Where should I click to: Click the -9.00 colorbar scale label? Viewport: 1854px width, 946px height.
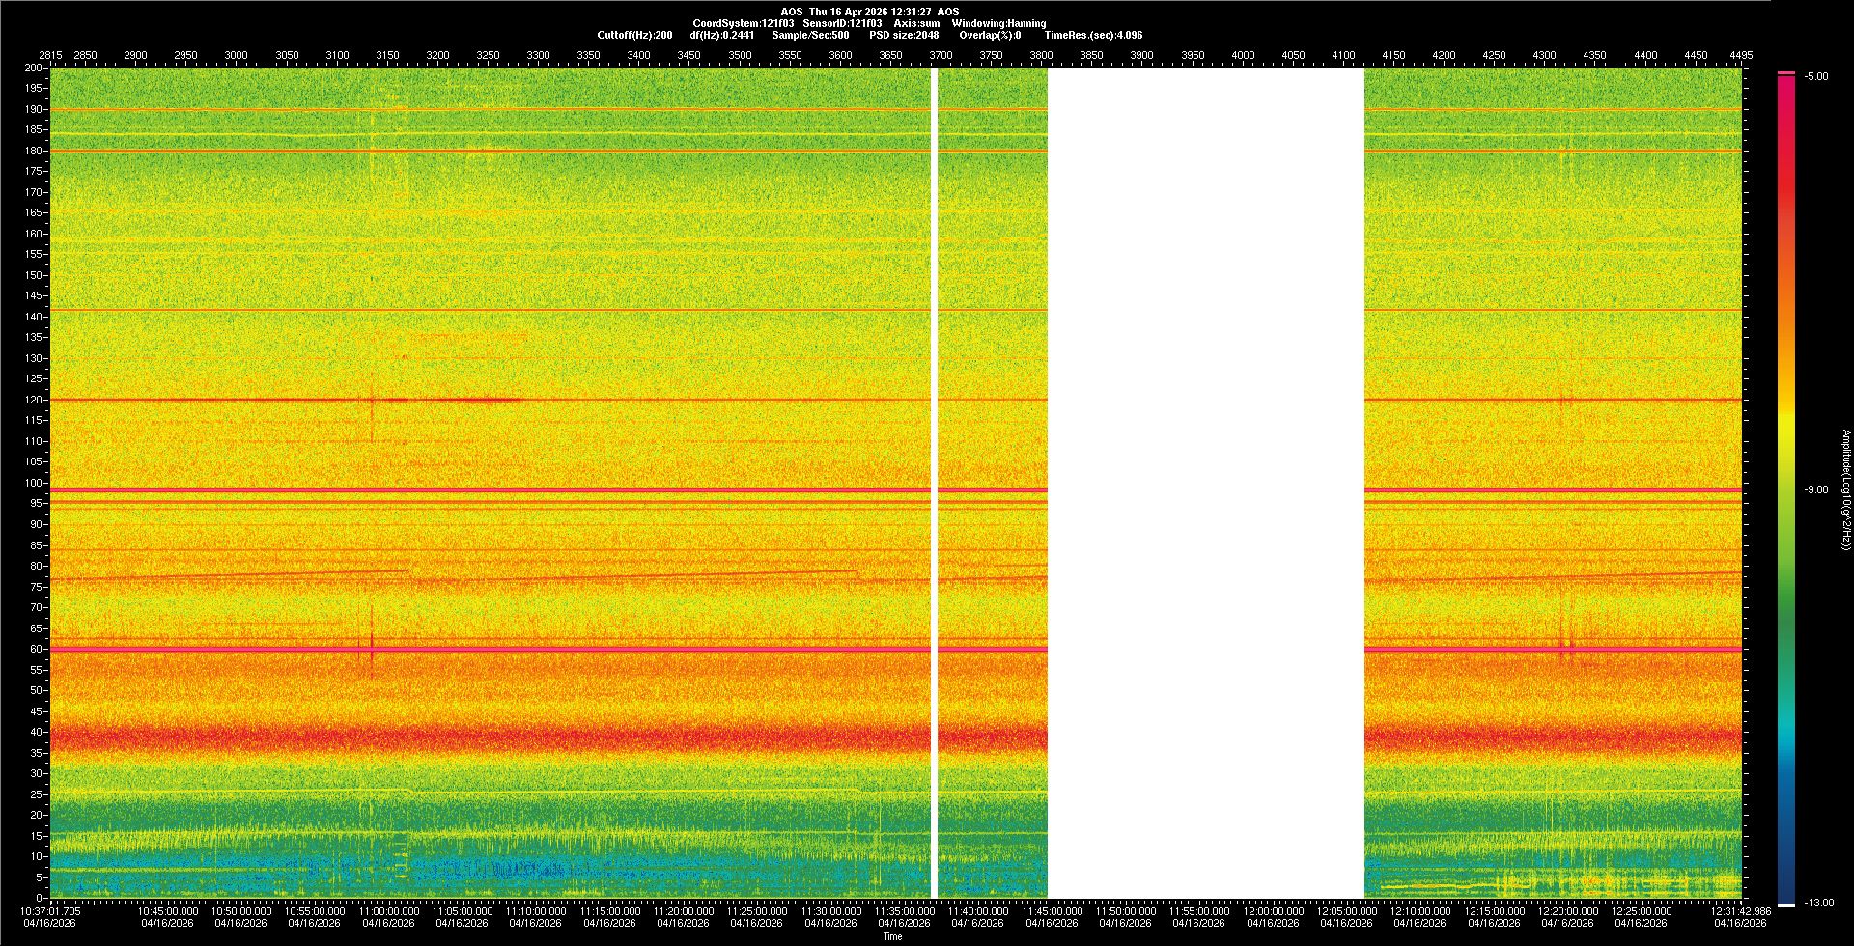click(x=1815, y=490)
